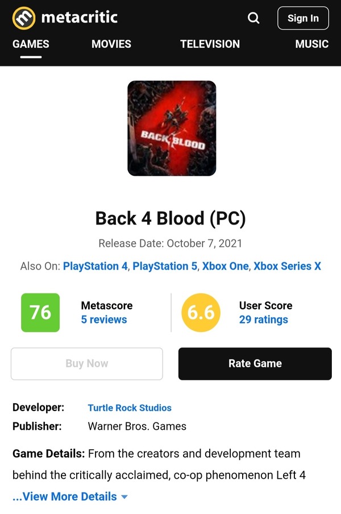Viewport: 341px width, 514px height.
Task: Click the yellow 6.6 User Score circle
Action: click(x=201, y=312)
